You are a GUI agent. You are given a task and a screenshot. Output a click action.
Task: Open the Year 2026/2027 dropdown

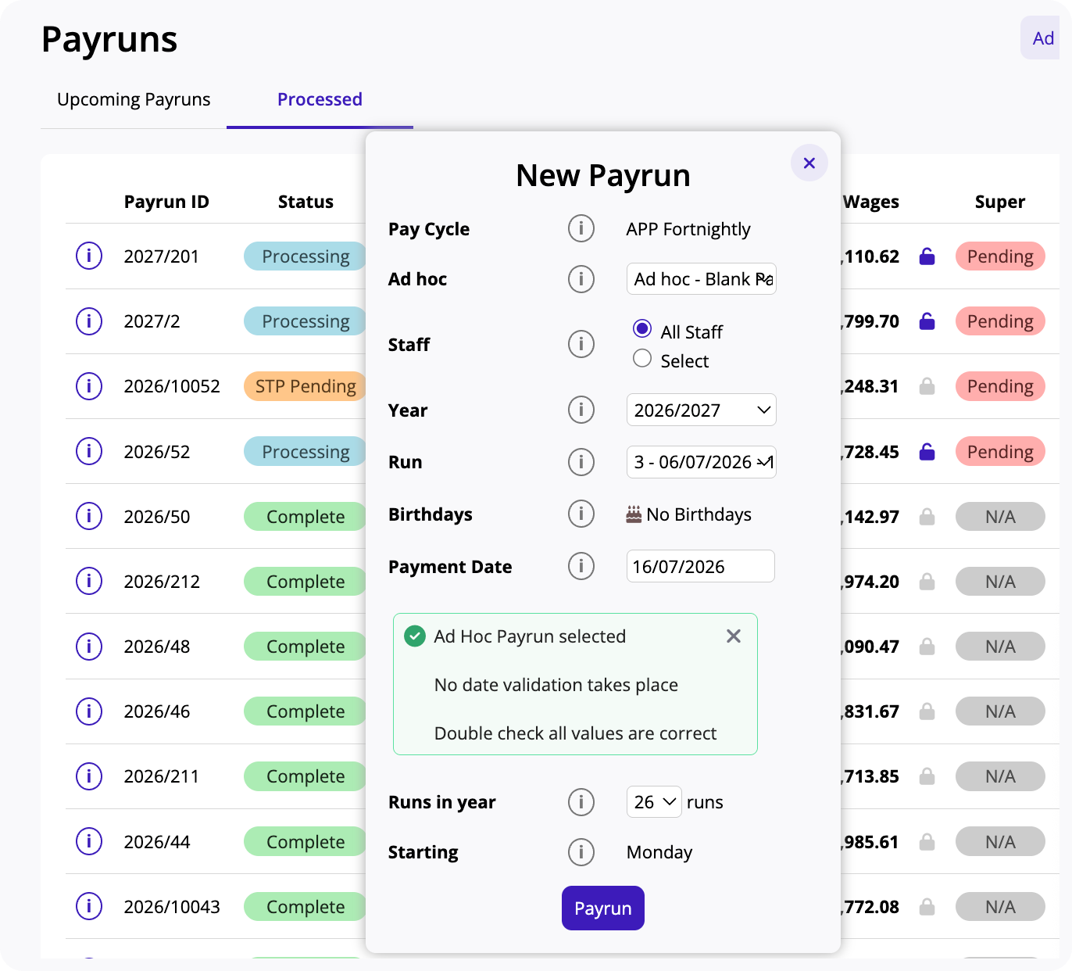(x=702, y=410)
